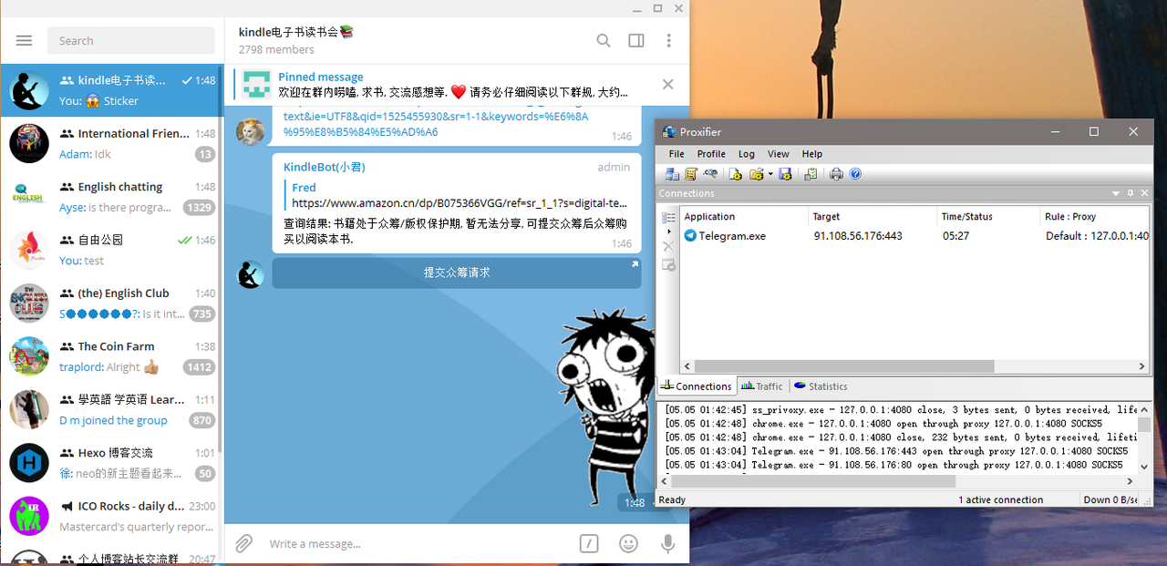
Task: Open The Coin Farm chat
Action: pos(110,356)
